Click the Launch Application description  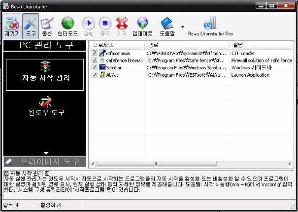(x=250, y=75)
